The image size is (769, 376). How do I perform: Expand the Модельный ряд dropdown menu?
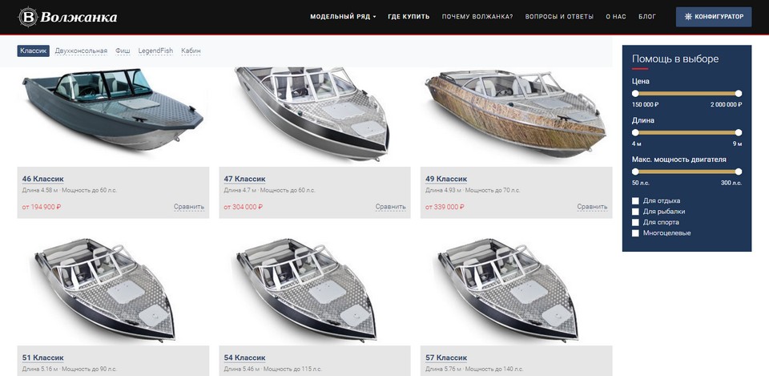[343, 17]
